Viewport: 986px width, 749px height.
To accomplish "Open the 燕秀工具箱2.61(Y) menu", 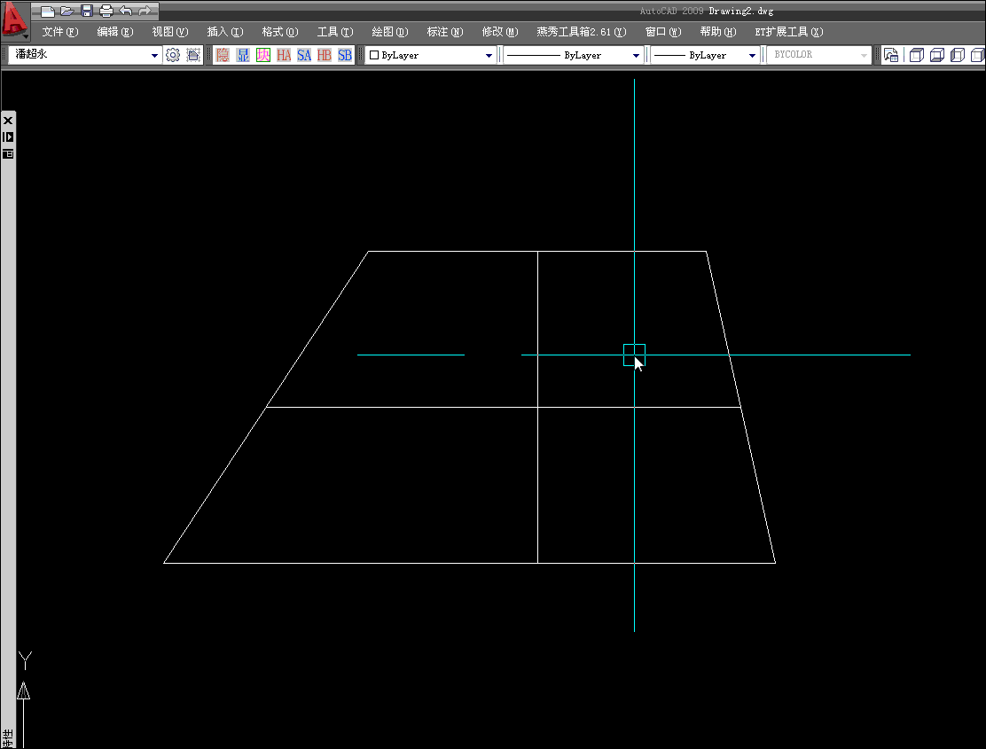I will tap(582, 31).
